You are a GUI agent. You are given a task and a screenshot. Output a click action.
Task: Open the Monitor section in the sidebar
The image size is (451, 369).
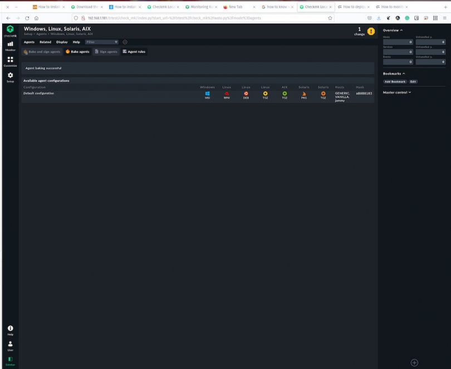tap(9, 46)
